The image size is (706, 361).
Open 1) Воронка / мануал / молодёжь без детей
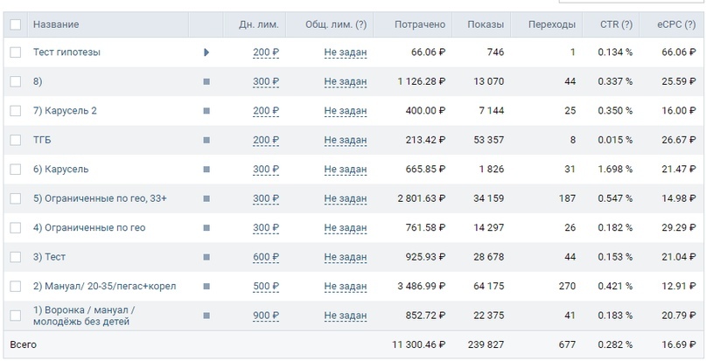pos(83,316)
